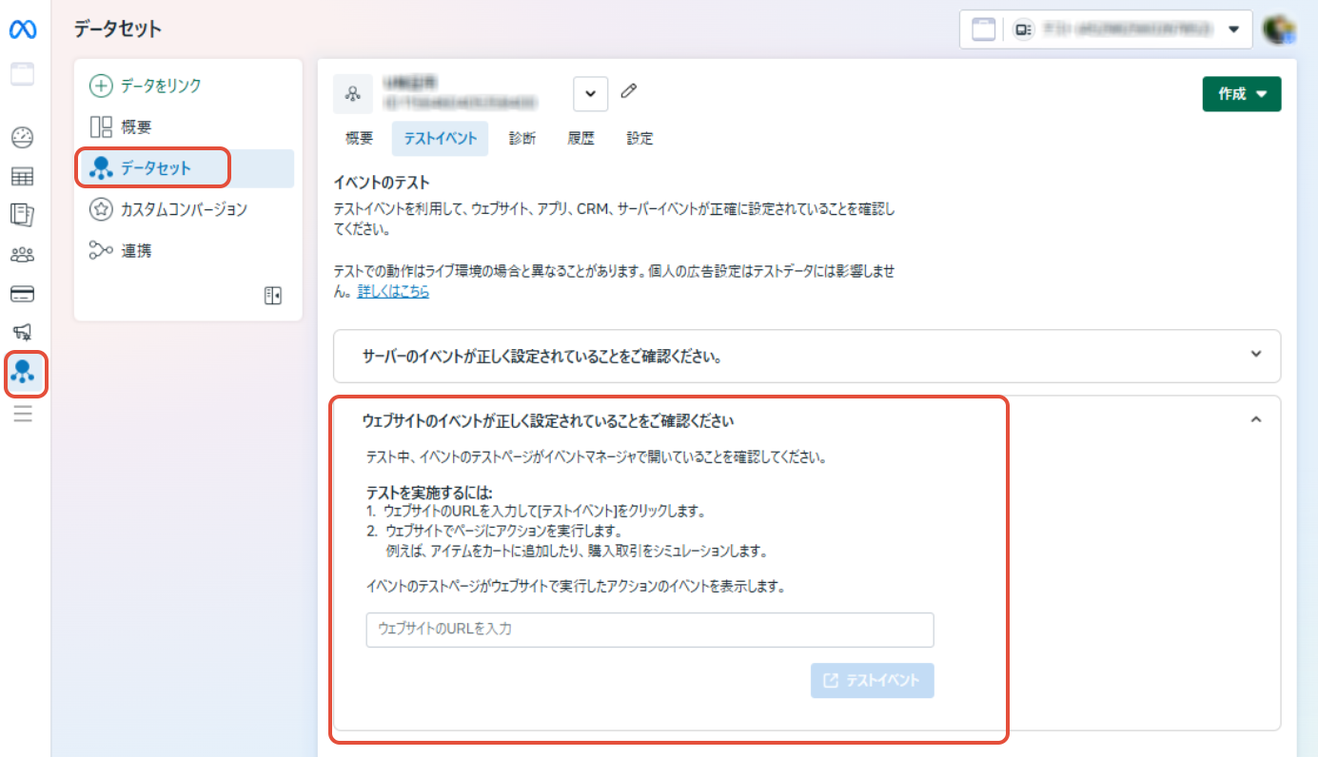Open the 作成 dropdown button
The height and width of the screenshot is (757, 1318).
(x=1241, y=94)
